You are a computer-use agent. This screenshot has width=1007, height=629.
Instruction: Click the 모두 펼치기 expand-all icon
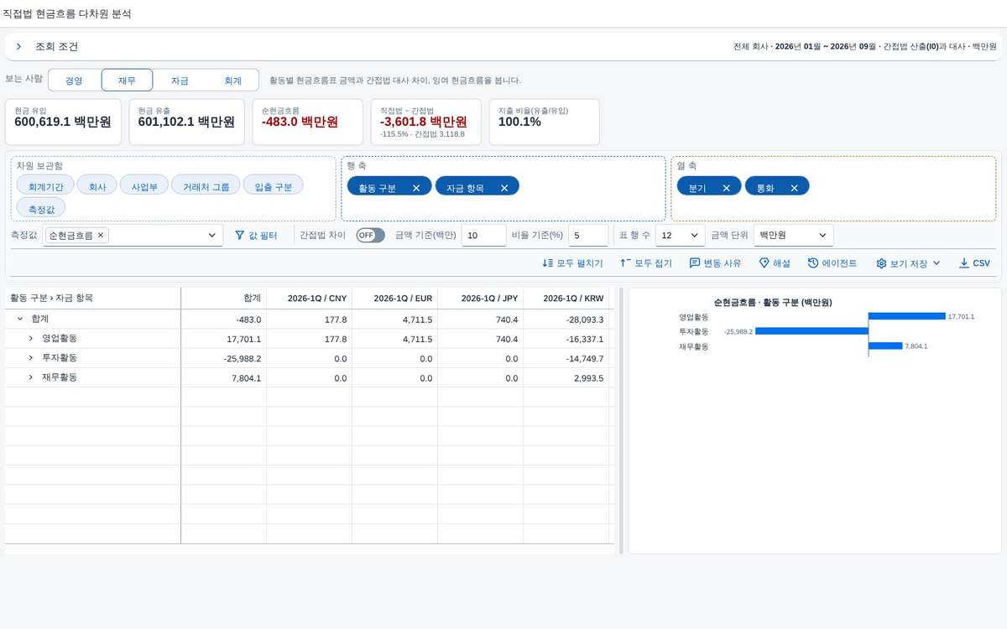pyautogui.click(x=548, y=263)
